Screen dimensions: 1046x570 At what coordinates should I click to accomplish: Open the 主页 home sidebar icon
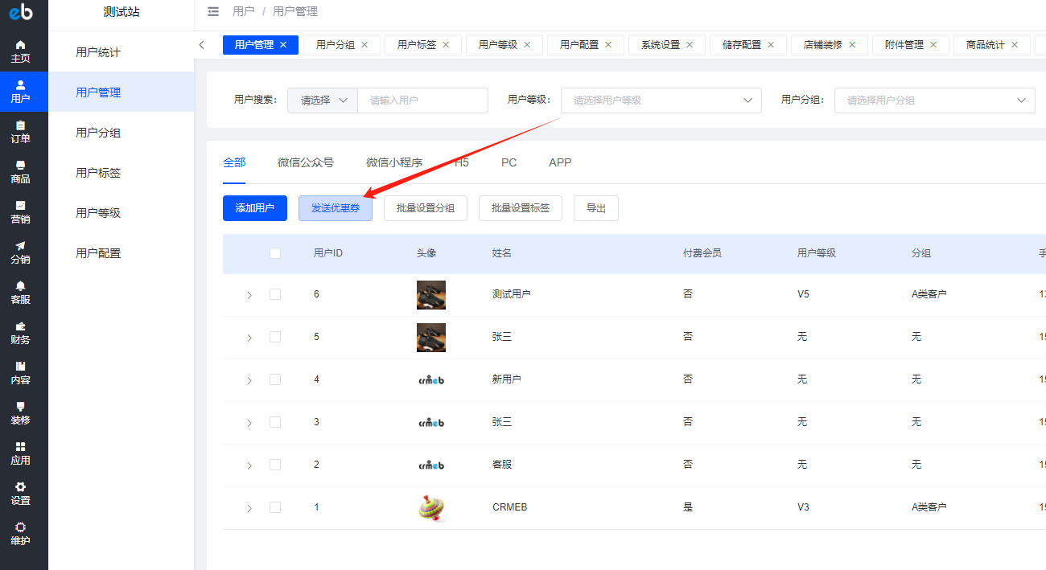(21, 51)
